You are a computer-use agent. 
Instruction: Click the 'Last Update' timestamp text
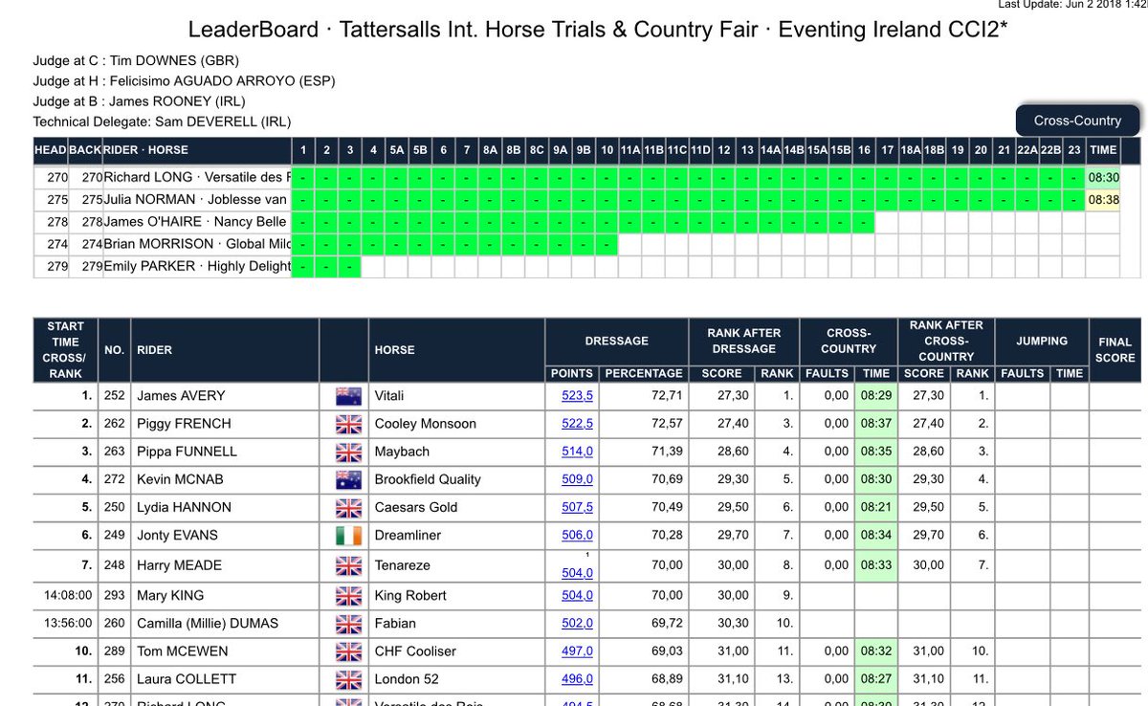(x=1072, y=5)
